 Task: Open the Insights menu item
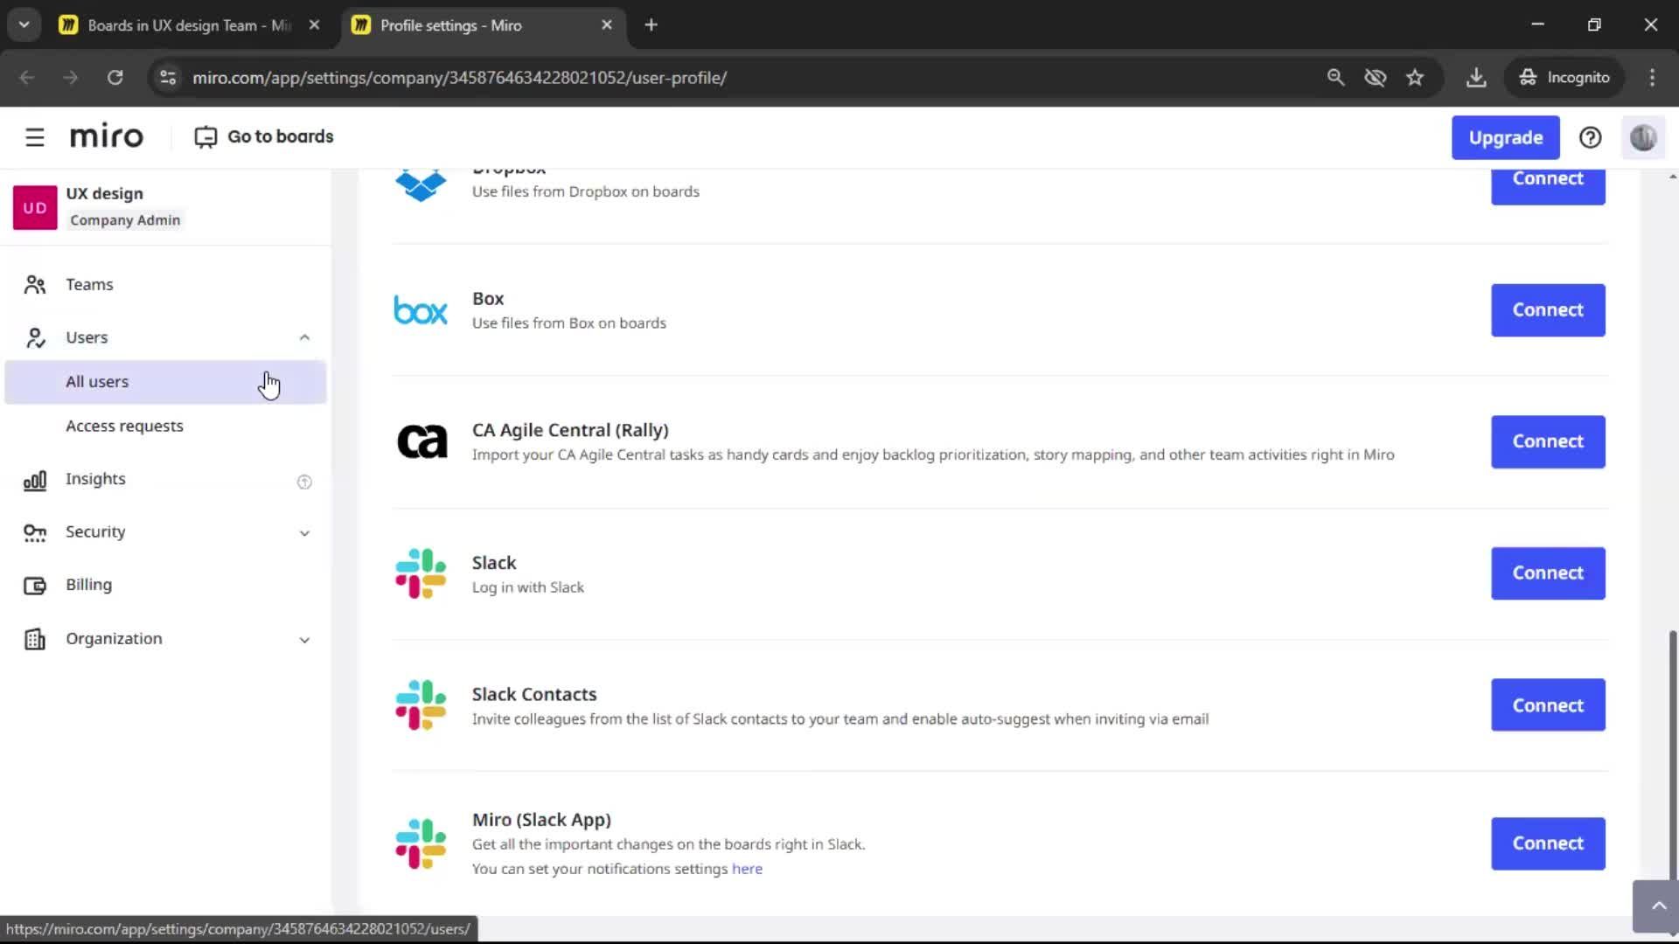click(x=165, y=480)
